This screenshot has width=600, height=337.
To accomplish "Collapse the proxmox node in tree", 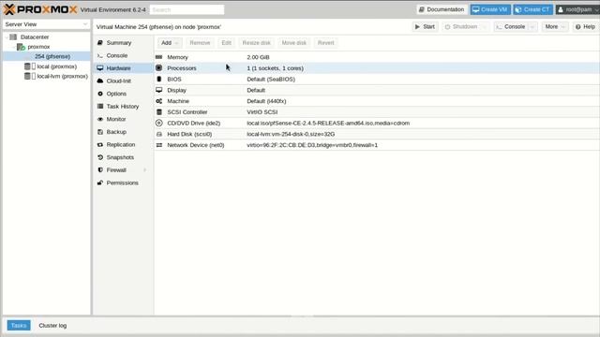I will point(14,47).
